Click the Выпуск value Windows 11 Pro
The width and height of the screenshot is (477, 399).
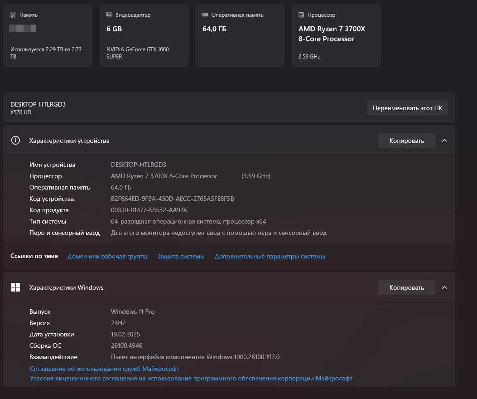point(133,311)
